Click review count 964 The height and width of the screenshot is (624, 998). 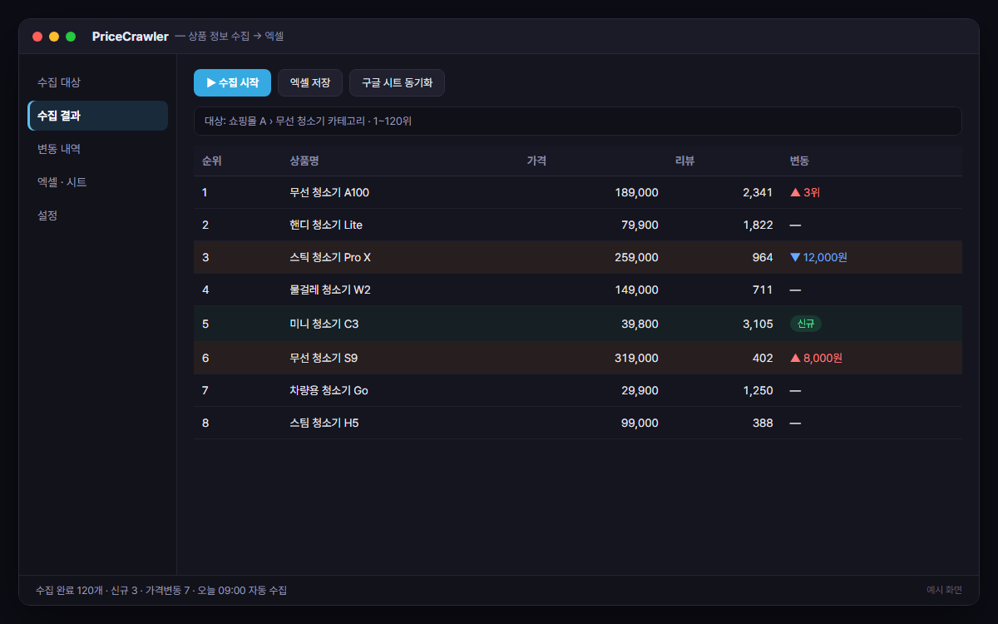[763, 257]
